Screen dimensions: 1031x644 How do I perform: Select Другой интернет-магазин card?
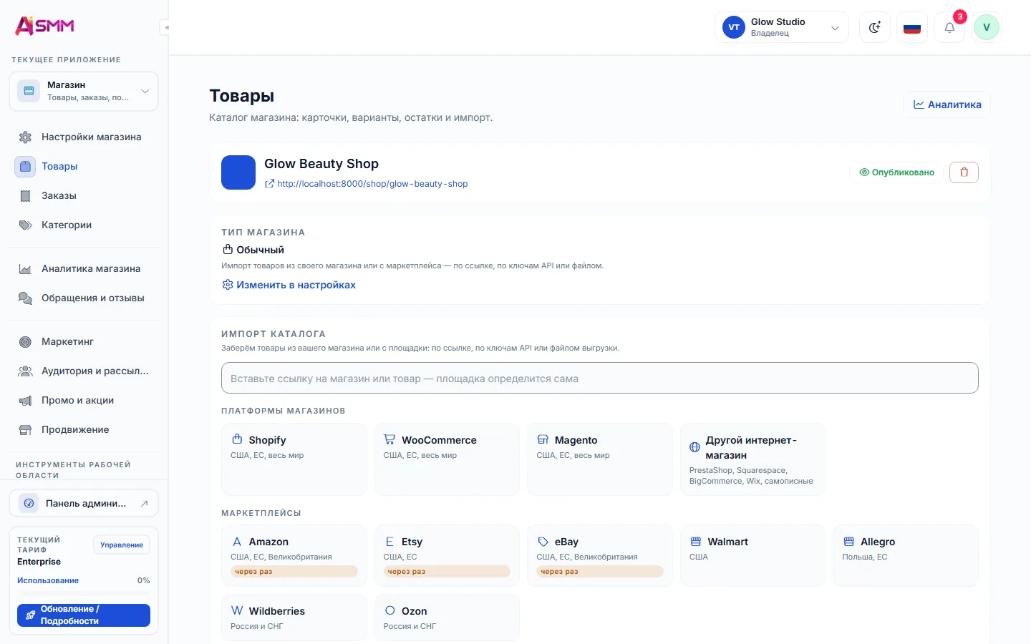click(x=753, y=459)
